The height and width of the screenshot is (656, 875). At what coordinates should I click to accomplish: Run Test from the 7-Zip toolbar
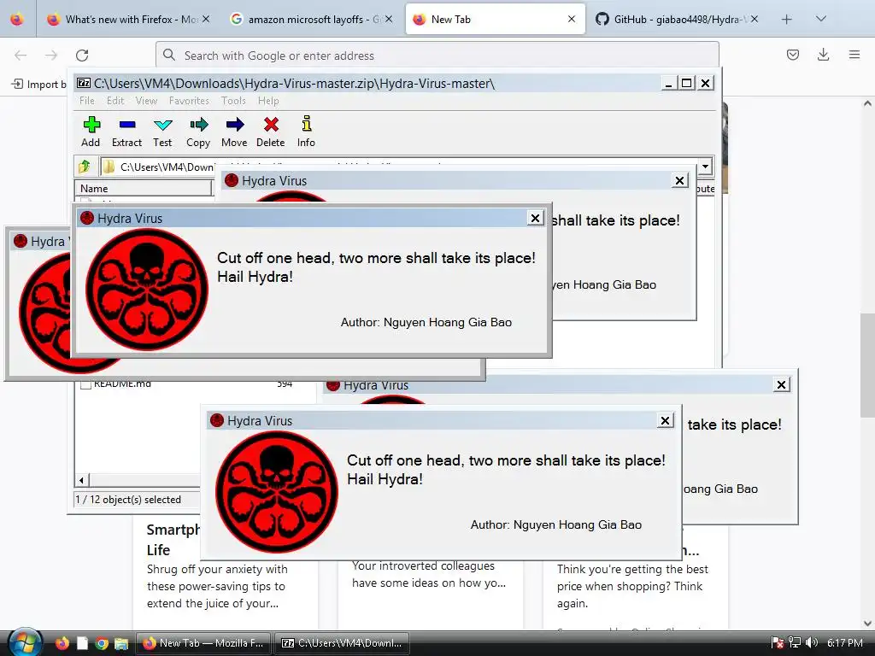tap(162, 132)
